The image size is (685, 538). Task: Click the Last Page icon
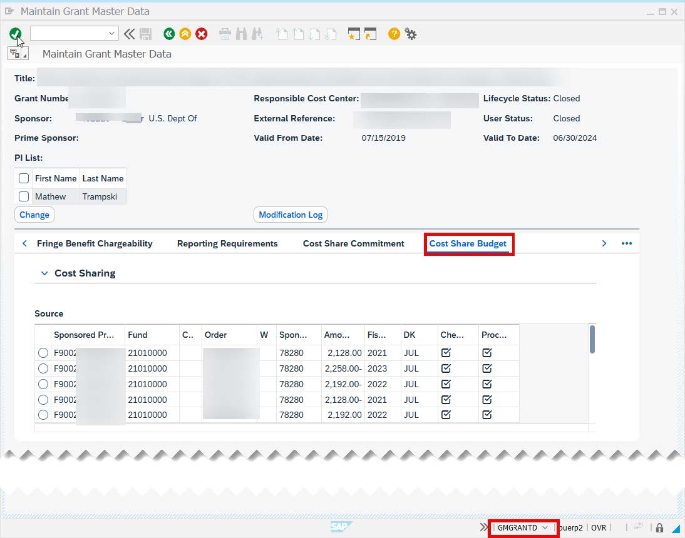pyautogui.click(x=331, y=34)
